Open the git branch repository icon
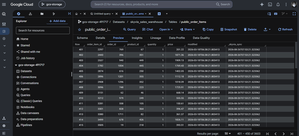This screenshot has height=136, width=299. pos(54,14)
